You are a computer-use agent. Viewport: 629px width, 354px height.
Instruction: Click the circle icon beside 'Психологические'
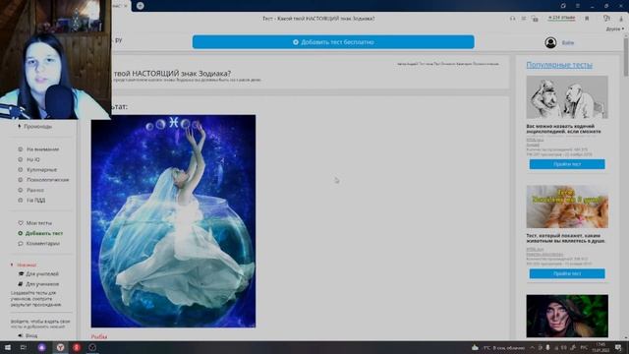click(21, 180)
